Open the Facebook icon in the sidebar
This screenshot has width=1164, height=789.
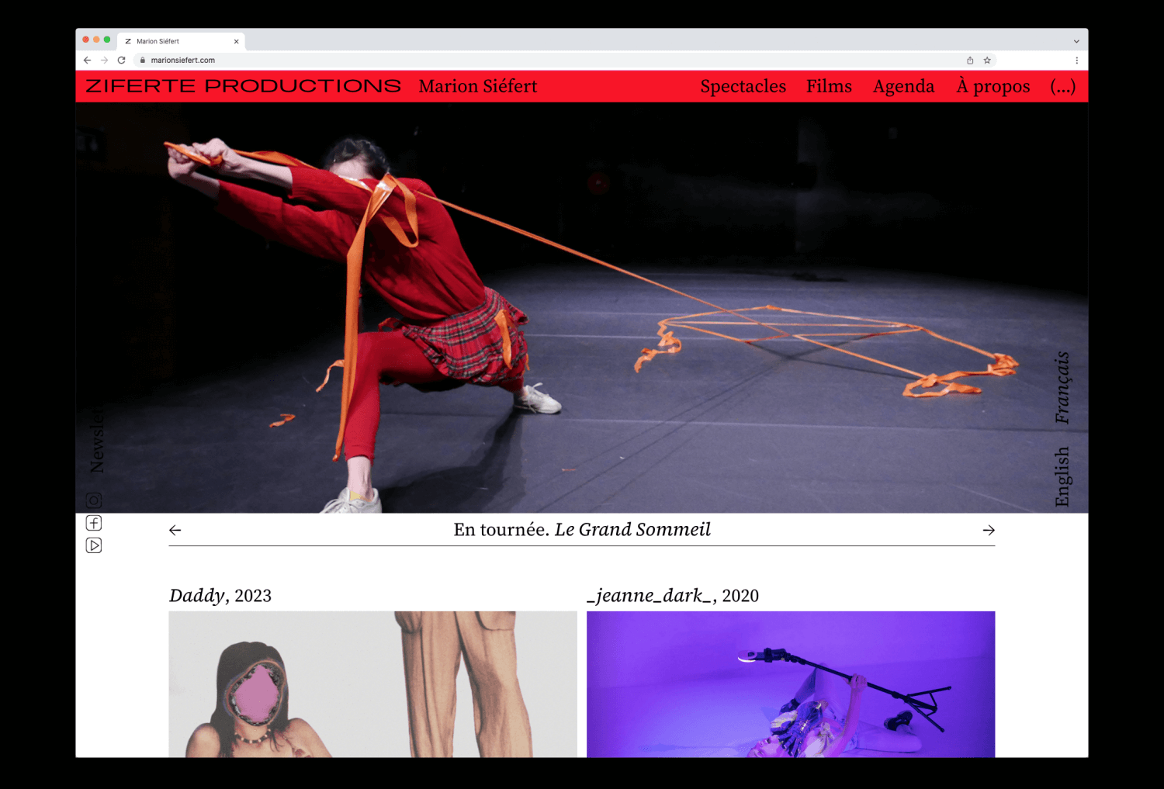(94, 523)
